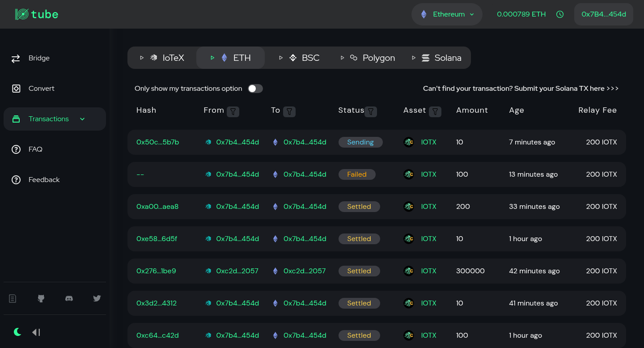Open the docs page icon in sidebar
The height and width of the screenshot is (348, 644).
click(x=13, y=298)
